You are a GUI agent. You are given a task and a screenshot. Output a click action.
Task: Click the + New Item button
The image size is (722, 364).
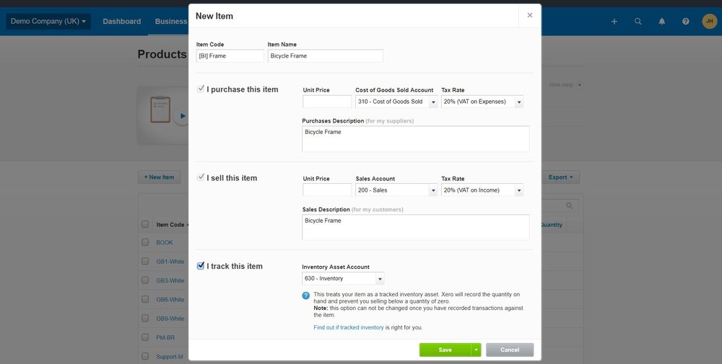click(160, 177)
